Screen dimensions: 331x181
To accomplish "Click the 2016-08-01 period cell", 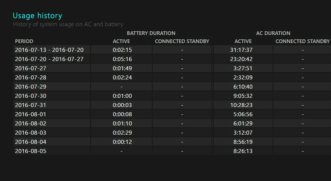I will click(31, 114).
